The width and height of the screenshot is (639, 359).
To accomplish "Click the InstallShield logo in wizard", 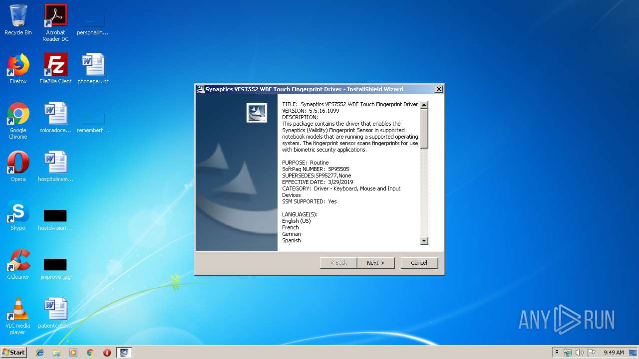I will (257, 113).
